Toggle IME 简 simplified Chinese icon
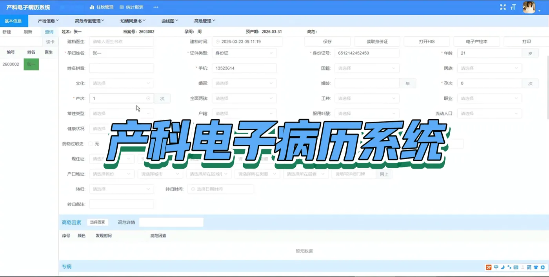 point(529,267)
